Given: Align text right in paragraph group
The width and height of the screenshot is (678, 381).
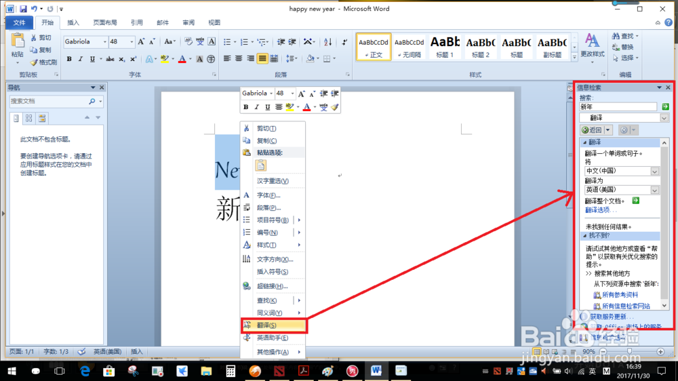Looking at the screenshot, I should pyautogui.click(x=250, y=58).
